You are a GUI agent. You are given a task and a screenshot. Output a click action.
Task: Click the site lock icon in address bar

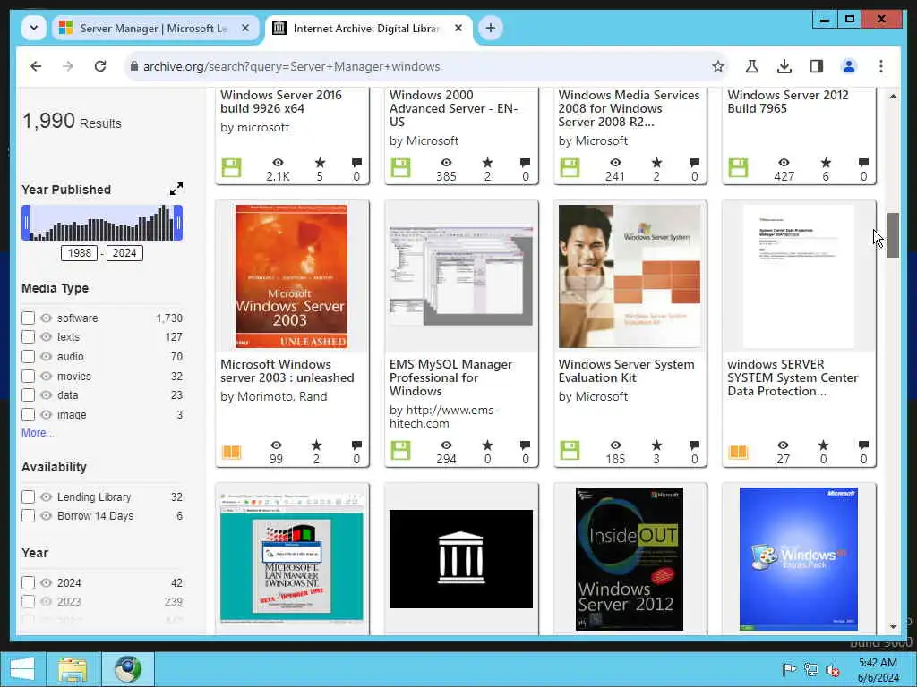(x=134, y=66)
